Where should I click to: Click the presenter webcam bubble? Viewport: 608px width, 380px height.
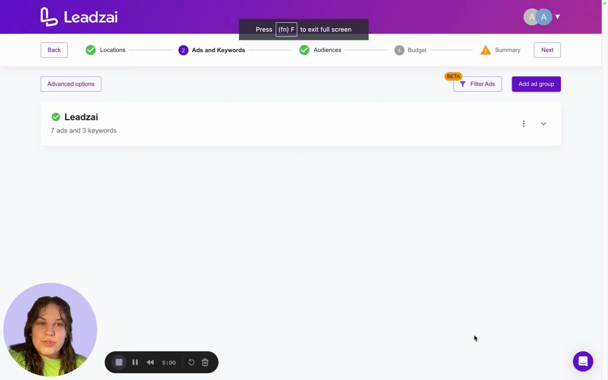(50, 330)
